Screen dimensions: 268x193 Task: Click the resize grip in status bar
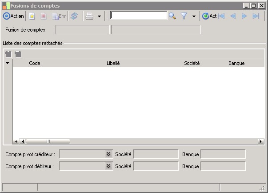[262, 188]
